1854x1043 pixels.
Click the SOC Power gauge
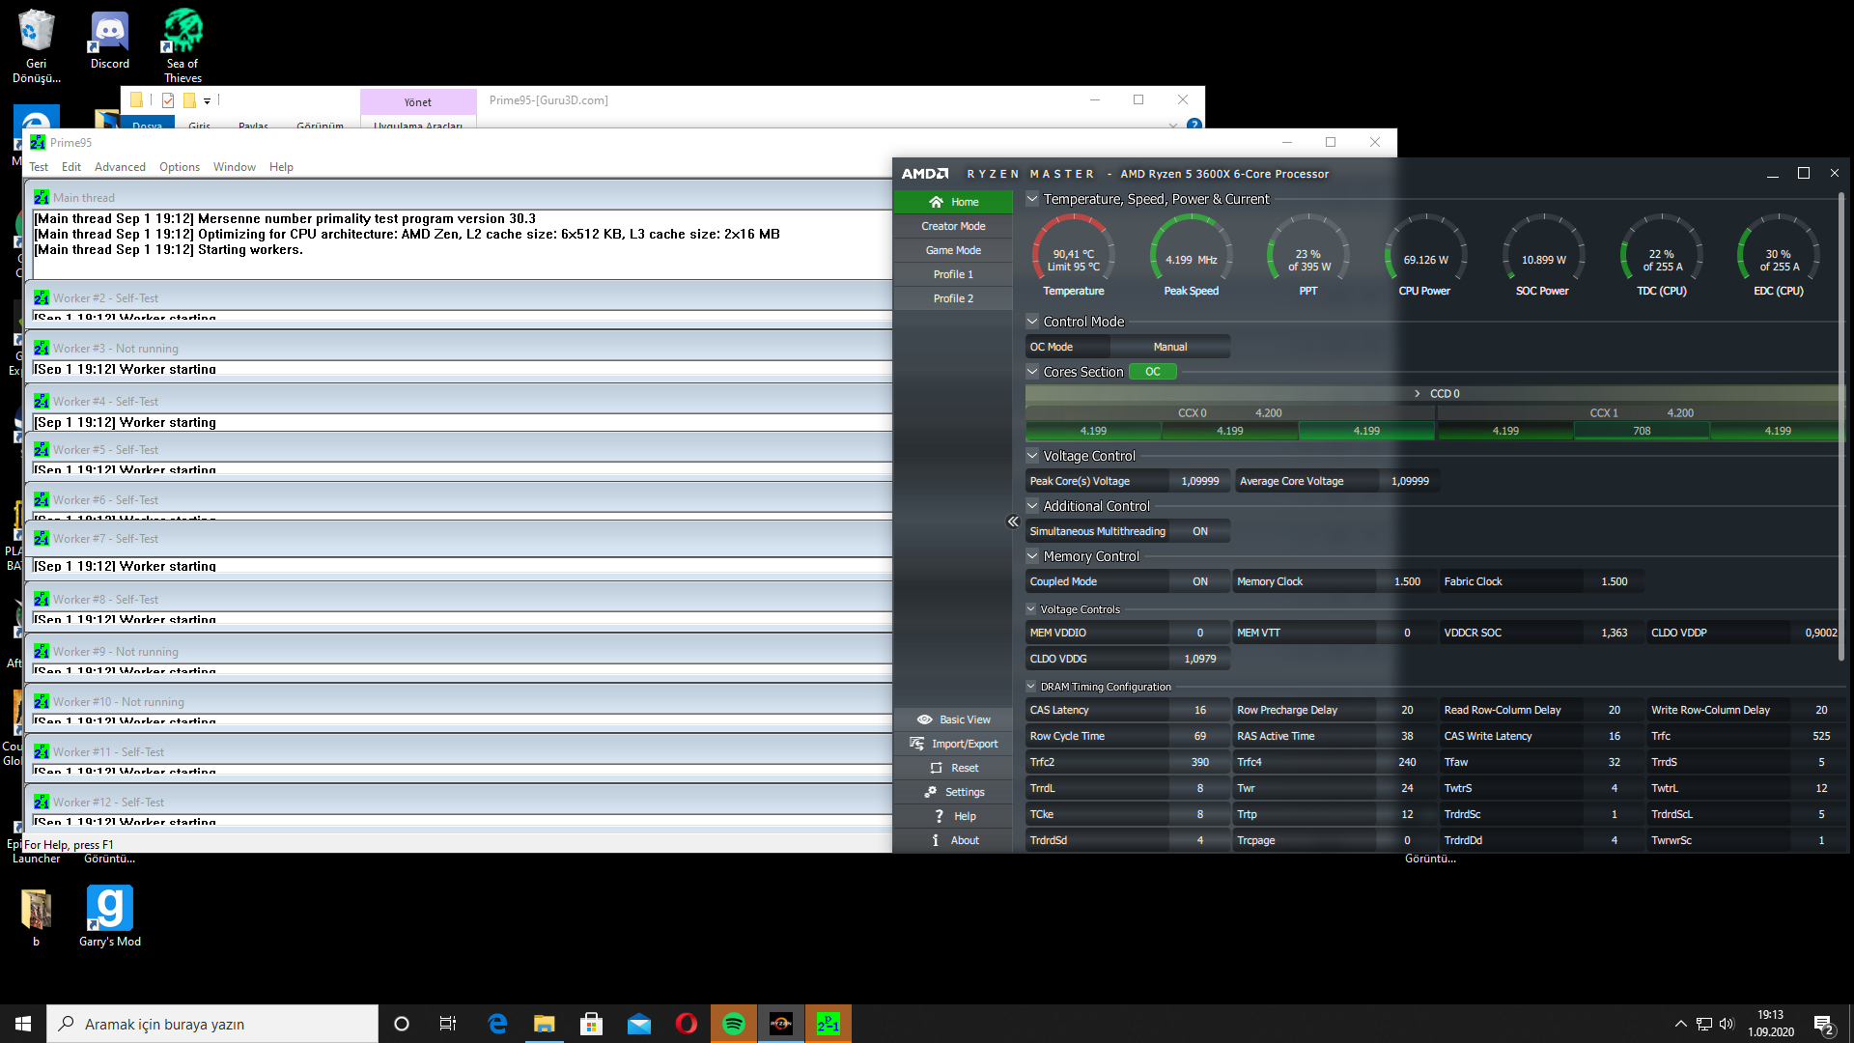1543,256
